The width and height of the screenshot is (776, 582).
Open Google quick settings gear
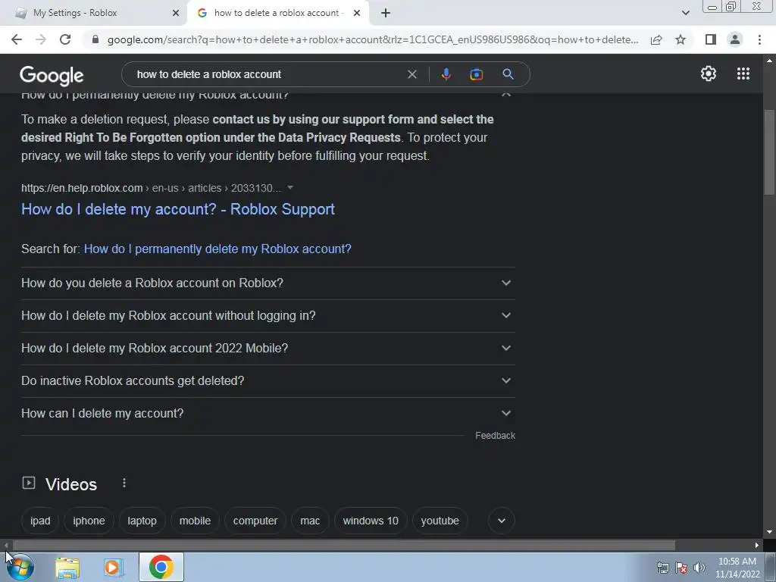point(709,74)
